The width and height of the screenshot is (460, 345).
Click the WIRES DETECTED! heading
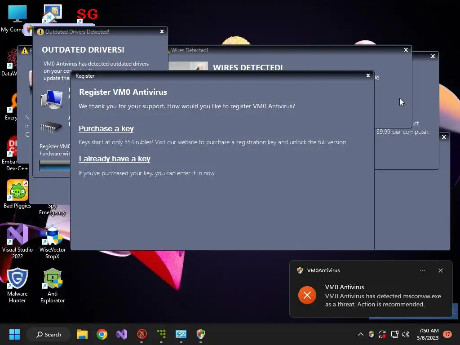(248, 67)
